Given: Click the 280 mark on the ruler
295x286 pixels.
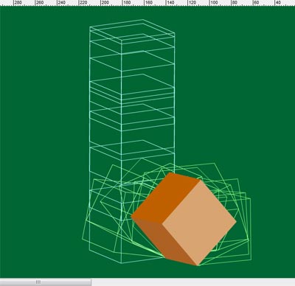Looking at the screenshot, I should tap(18, 3).
